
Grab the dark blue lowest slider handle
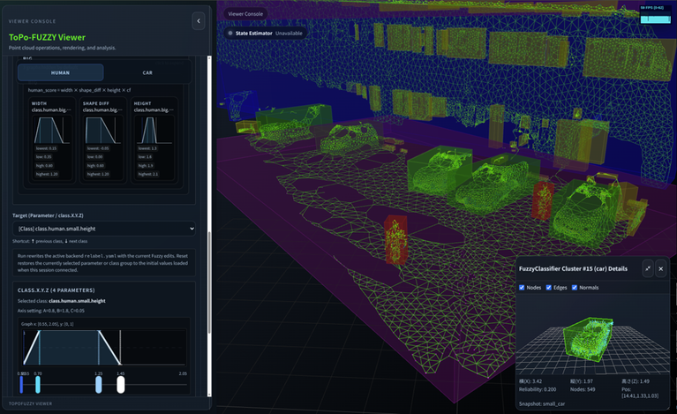[21, 385]
